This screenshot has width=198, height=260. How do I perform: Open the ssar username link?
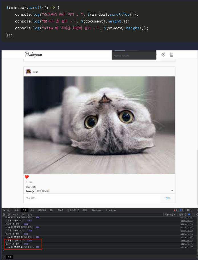pos(36,72)
